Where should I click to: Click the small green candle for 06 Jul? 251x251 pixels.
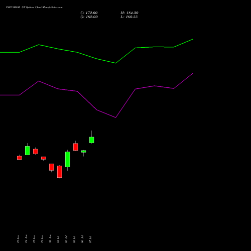pyautogui.click(x=84, y=152)
